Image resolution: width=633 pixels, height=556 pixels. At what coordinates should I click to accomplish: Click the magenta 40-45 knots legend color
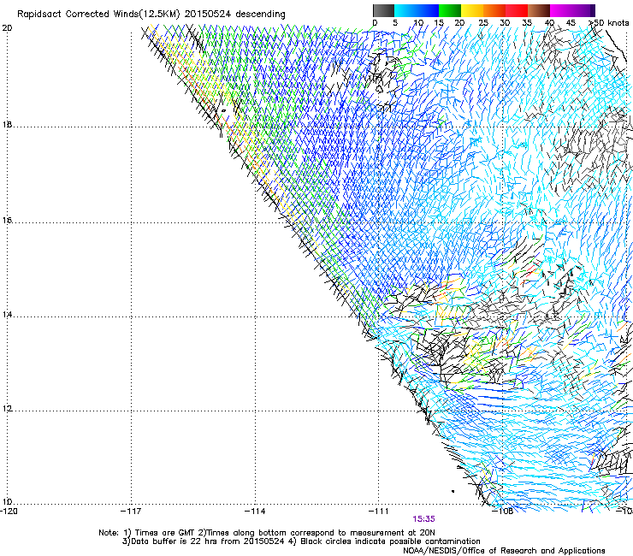[561, 10]
